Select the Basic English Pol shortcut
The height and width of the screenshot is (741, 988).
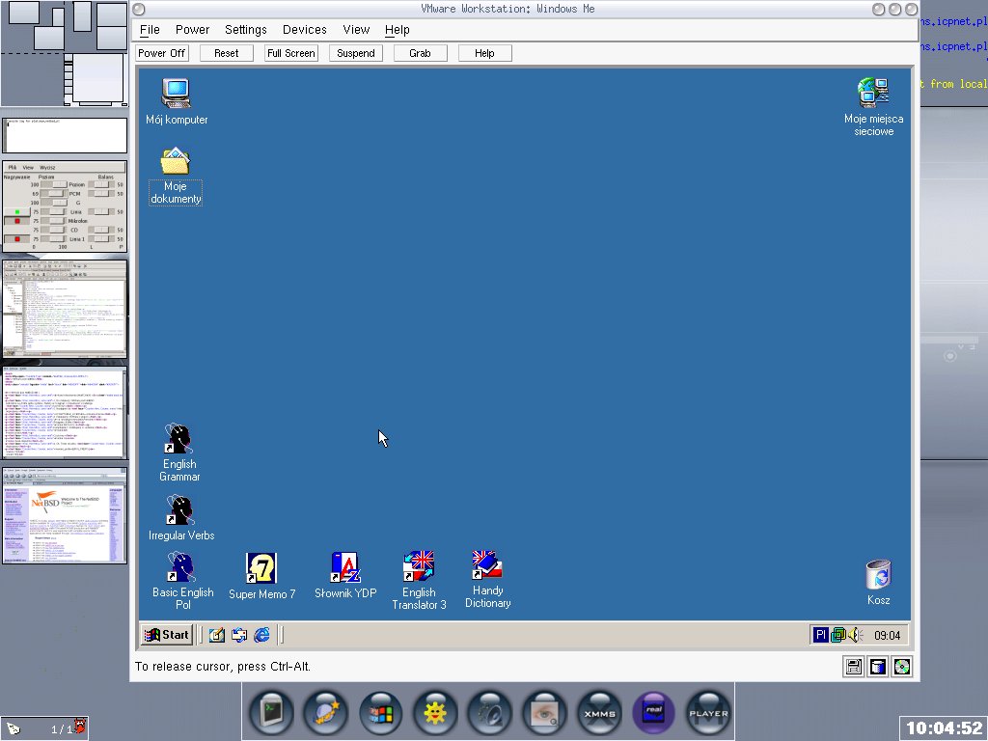point(182,581)
